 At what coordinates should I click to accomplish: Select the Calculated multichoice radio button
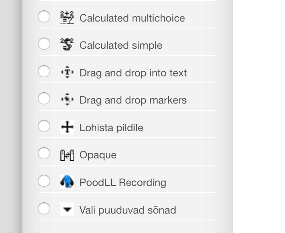point(44,16)
